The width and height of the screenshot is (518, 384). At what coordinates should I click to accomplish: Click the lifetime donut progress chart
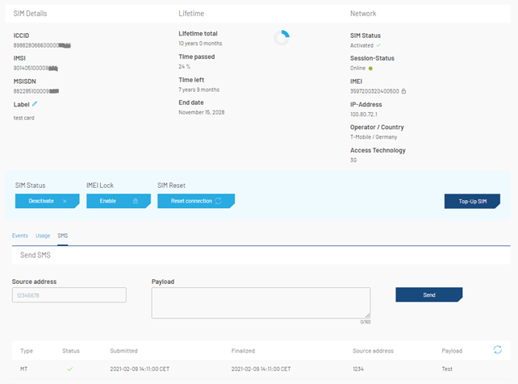[x=282, y=38]
